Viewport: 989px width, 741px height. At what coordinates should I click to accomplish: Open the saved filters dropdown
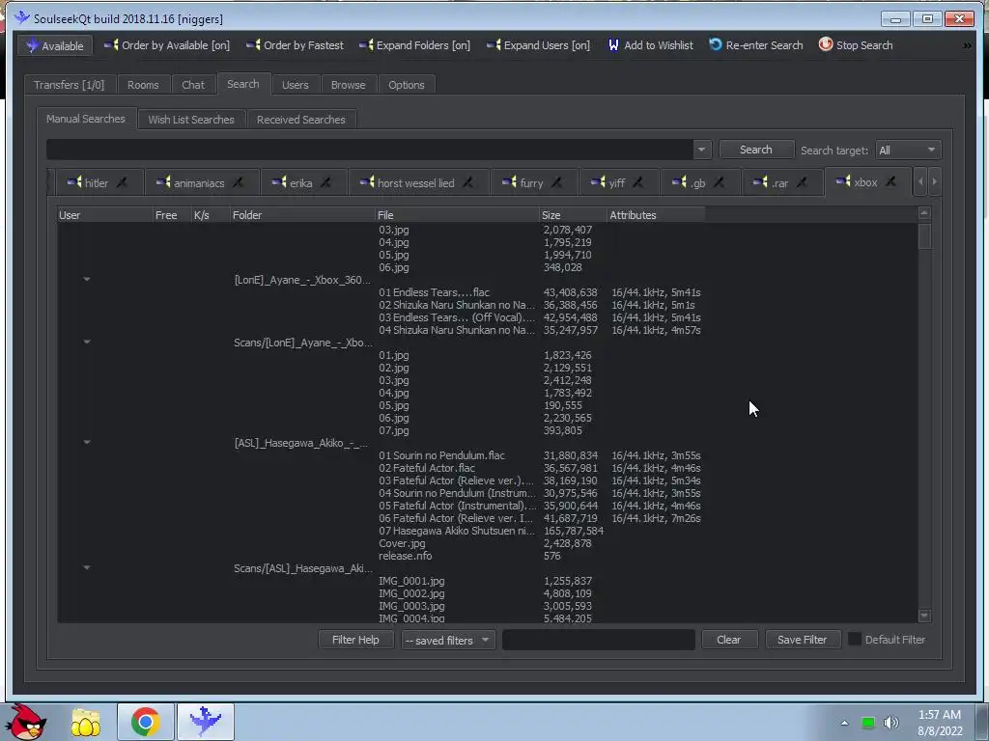click(448, 640)
